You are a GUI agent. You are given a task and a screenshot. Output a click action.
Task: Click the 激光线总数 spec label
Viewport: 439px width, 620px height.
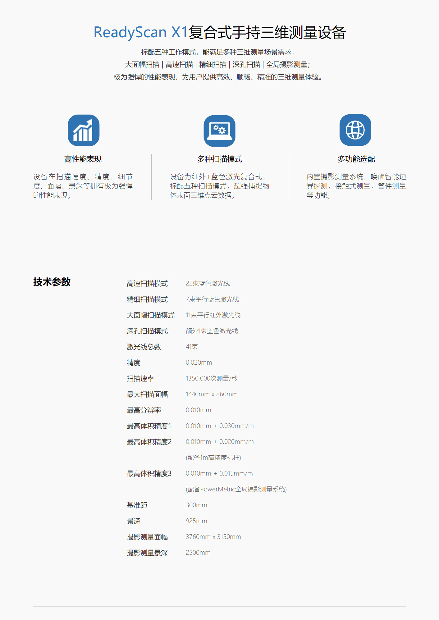click(x=144, y=347)
